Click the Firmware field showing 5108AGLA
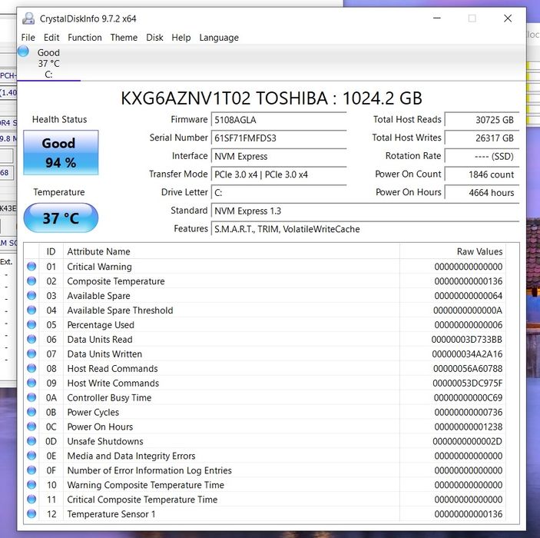The width and height of the screenshot is (540, 538). pyautogui.click(x=279, y=120)
